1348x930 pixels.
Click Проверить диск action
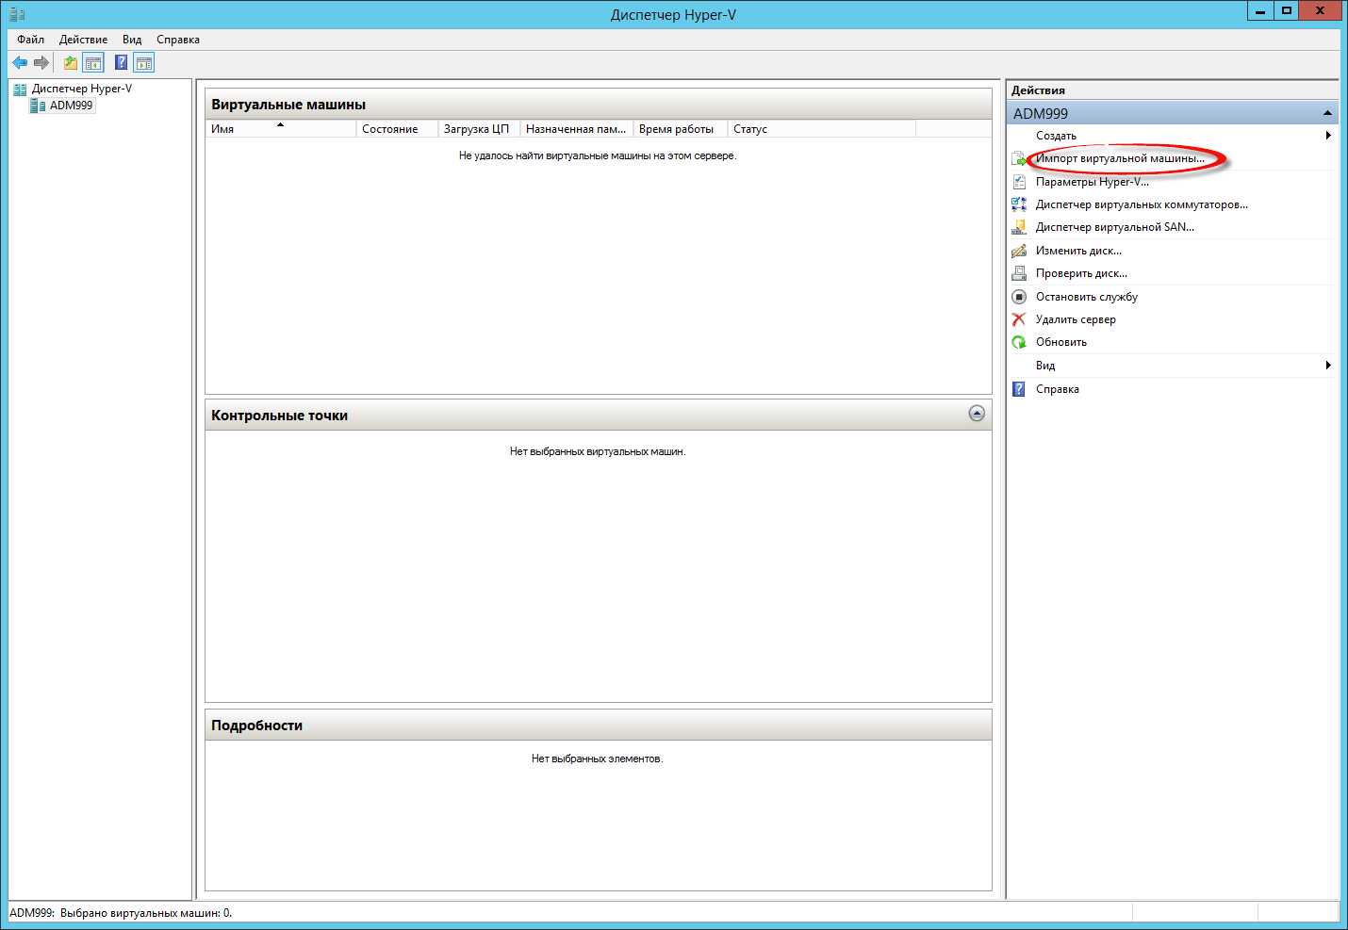point(1081,273)
